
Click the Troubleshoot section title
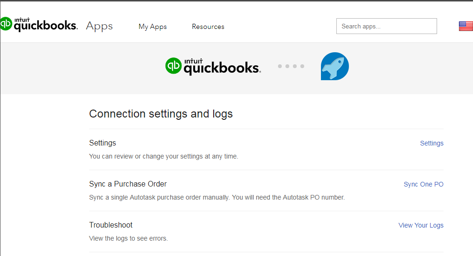tap(111, 225)
